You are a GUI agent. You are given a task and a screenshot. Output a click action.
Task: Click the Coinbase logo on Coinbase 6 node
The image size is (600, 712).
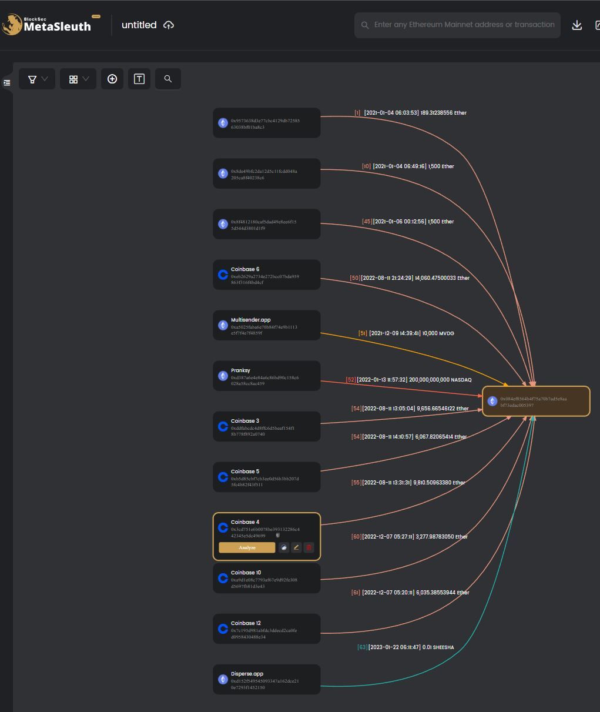click(x=223, y=275)
